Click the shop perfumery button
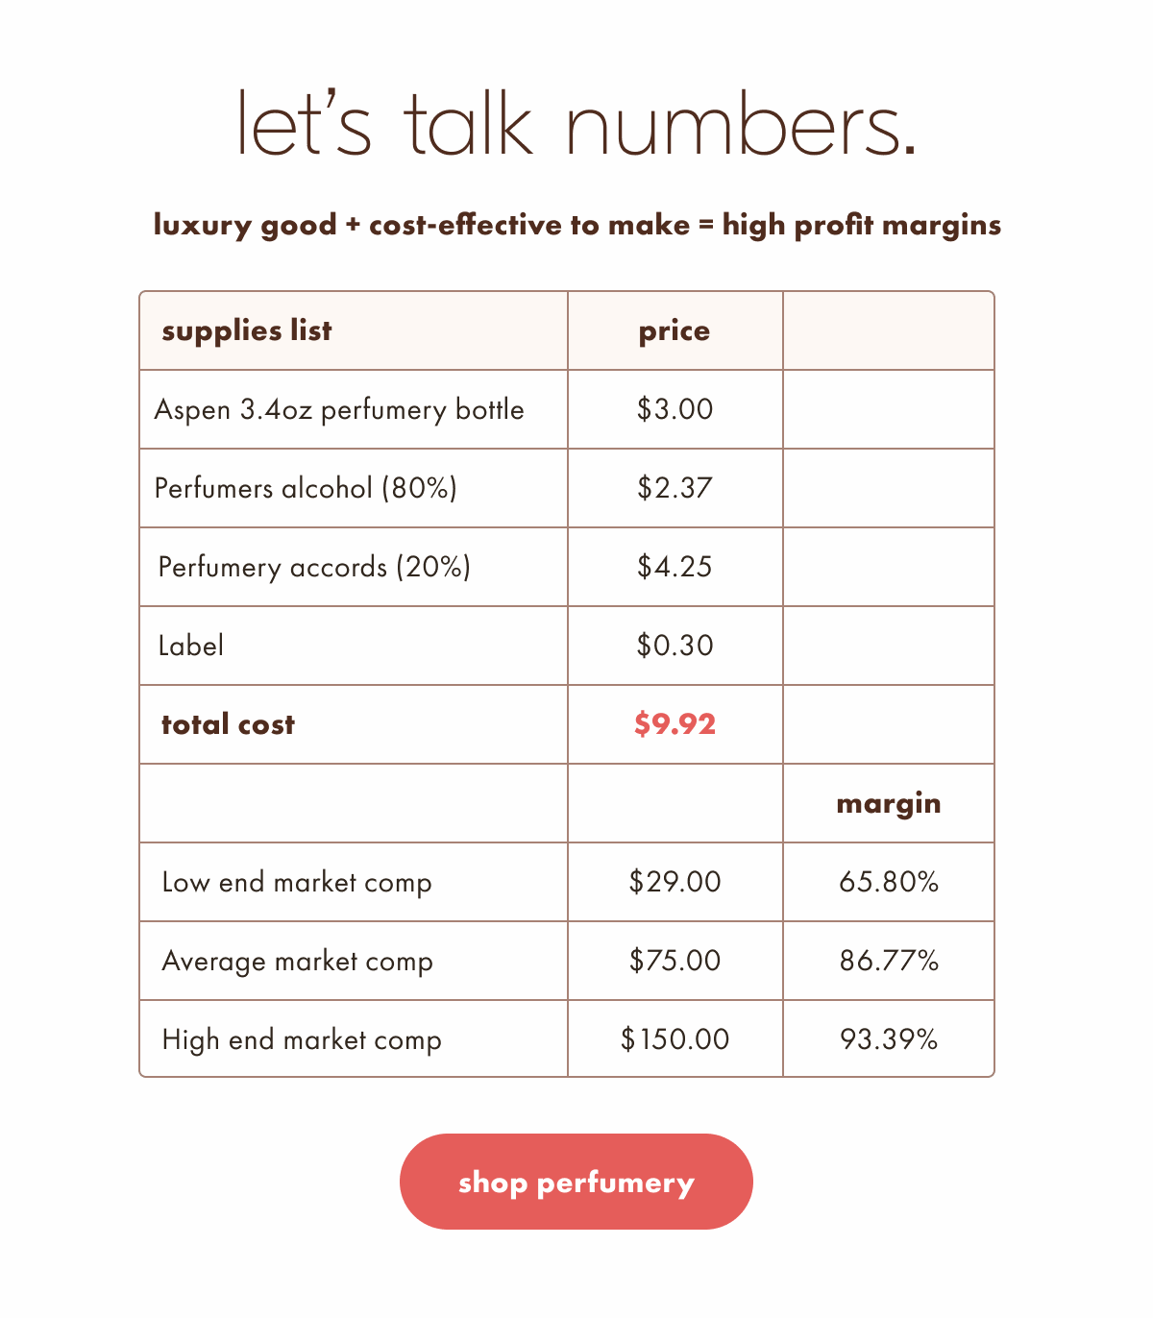1153x1318 pixels. [576, 1182]
